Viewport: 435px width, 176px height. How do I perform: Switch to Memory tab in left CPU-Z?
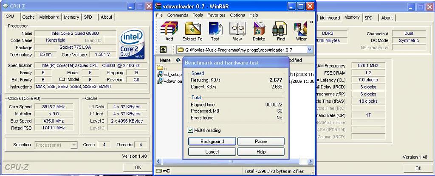point(71,17)
